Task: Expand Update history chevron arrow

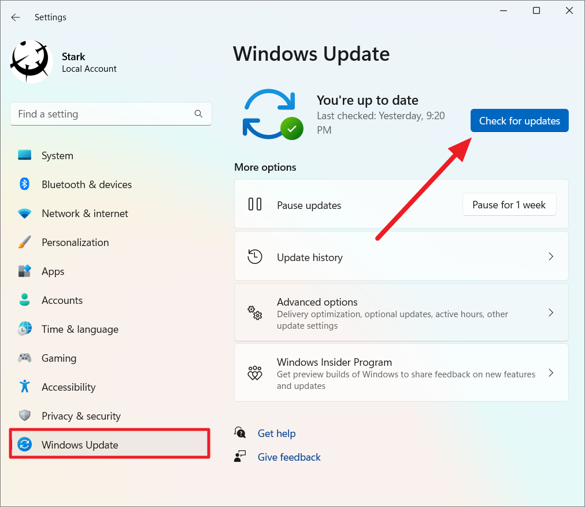Action: coord(551,256)
